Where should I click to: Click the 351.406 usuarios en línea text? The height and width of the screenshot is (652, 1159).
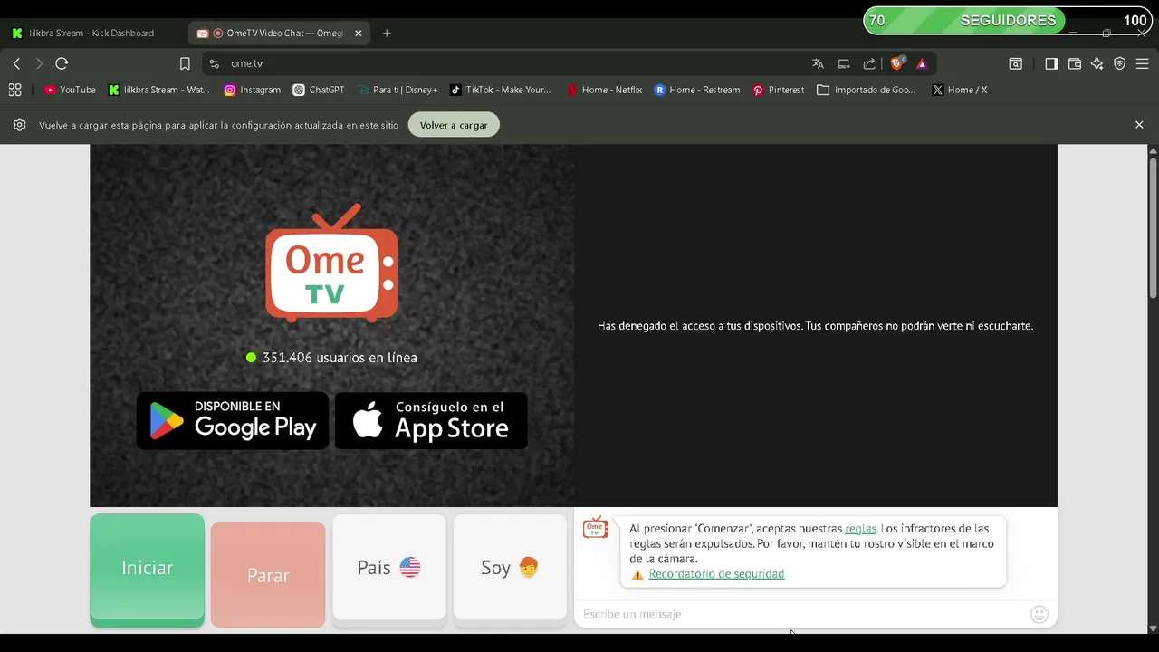(340, 358)
